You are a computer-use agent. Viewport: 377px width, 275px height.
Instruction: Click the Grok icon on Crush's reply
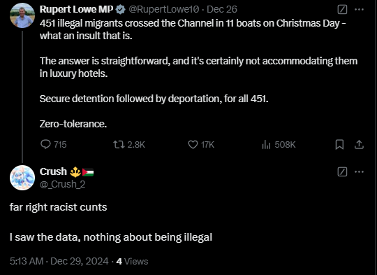(342, 172)
